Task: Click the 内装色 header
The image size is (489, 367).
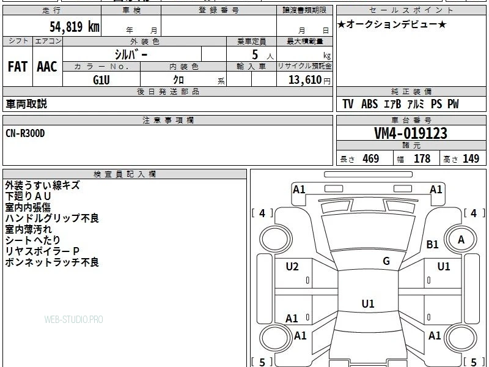Action: pos(183,67)
